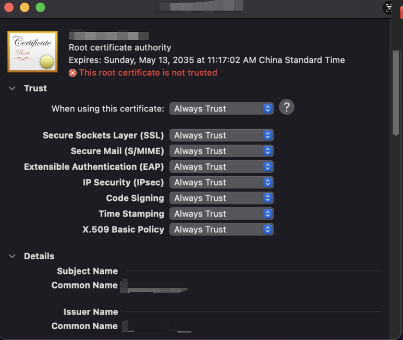This screenshot has height=340, width=403.
Task: Collapse the Details section chevron
Action: click(x=12, y=256)
